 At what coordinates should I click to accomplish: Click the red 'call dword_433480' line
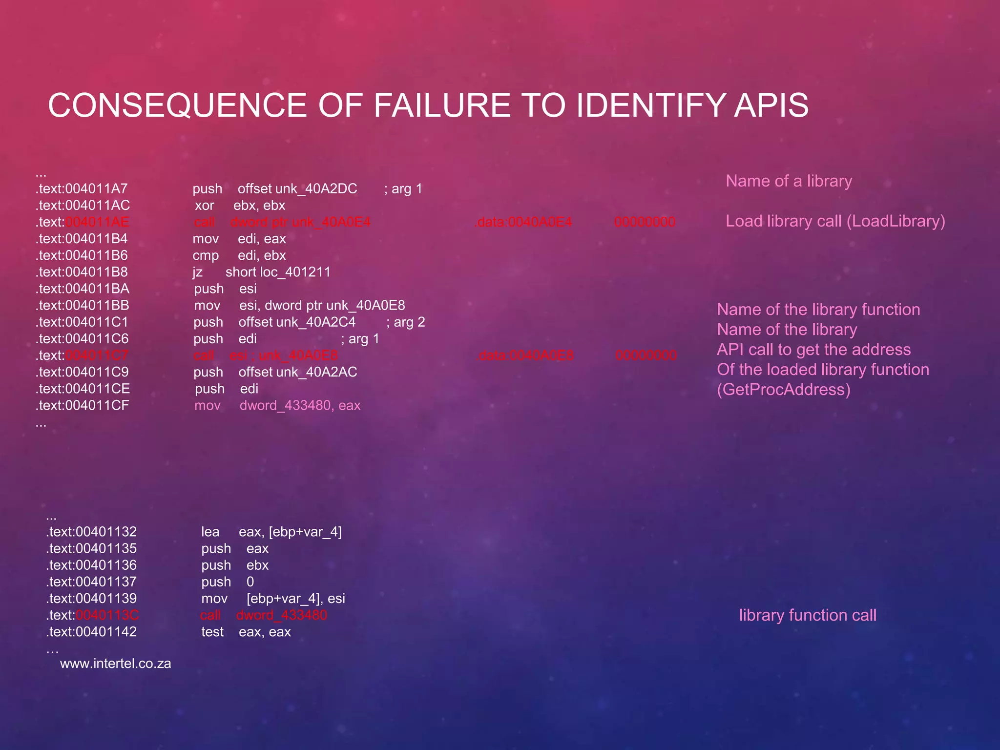tap(264, 615)
